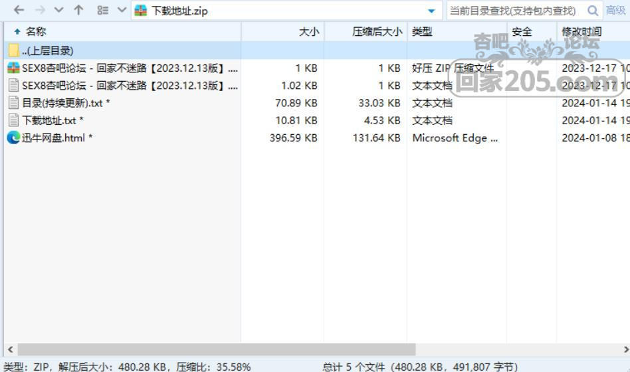Go forward with the right arrow button

(40, 11)
